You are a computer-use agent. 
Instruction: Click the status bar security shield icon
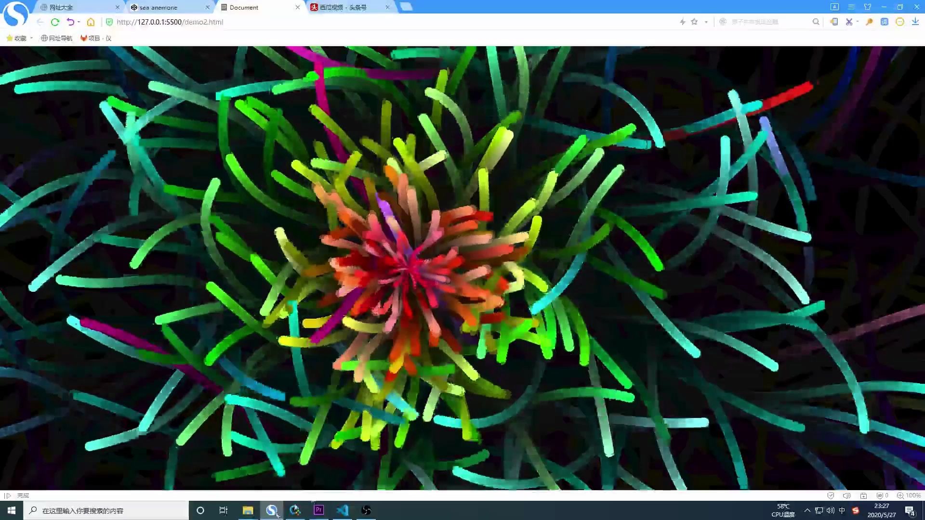[831, 495]
